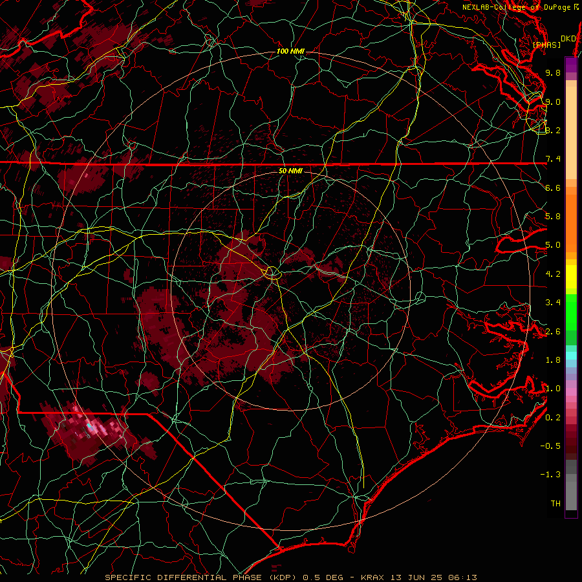The height and width of the screenshot is (582, 582).
Task: Click the cyan high-KDP pixel in southwest storm
Action: pos(89,426)
